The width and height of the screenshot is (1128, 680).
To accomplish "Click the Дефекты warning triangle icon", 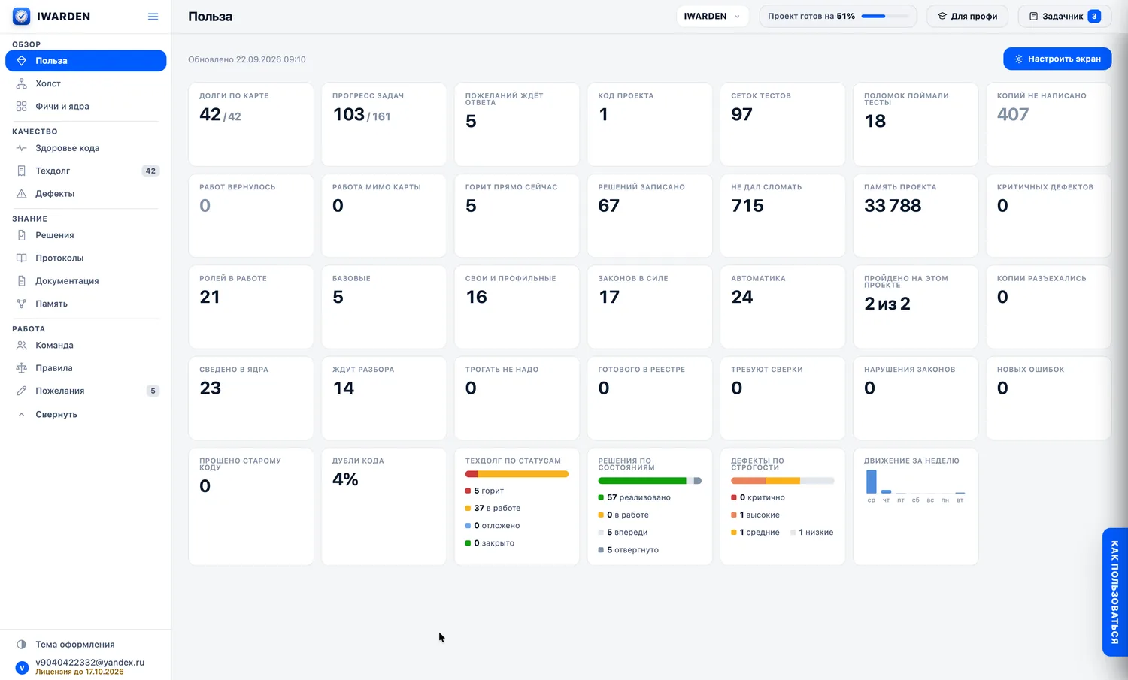I will 21,194.
